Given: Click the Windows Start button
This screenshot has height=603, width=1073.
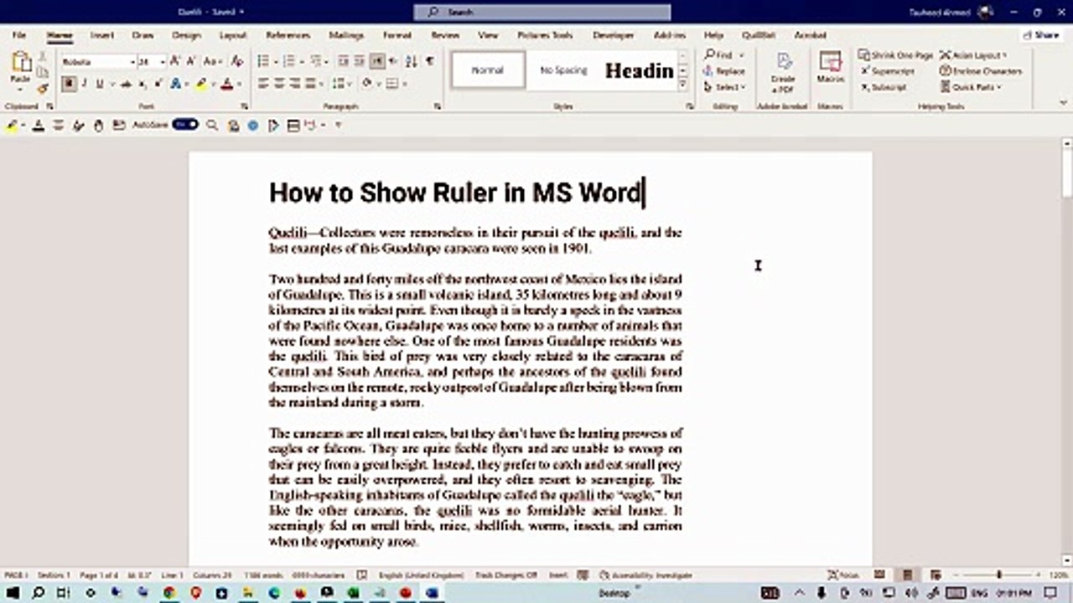Looking at the screenshot, I should point(13,593).
